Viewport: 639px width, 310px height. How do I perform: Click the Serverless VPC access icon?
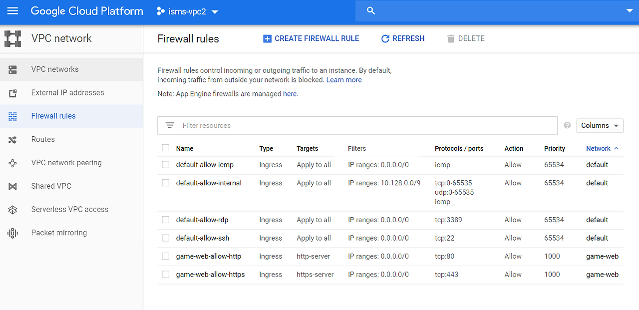pyautogui.click(x=12, y=210)
